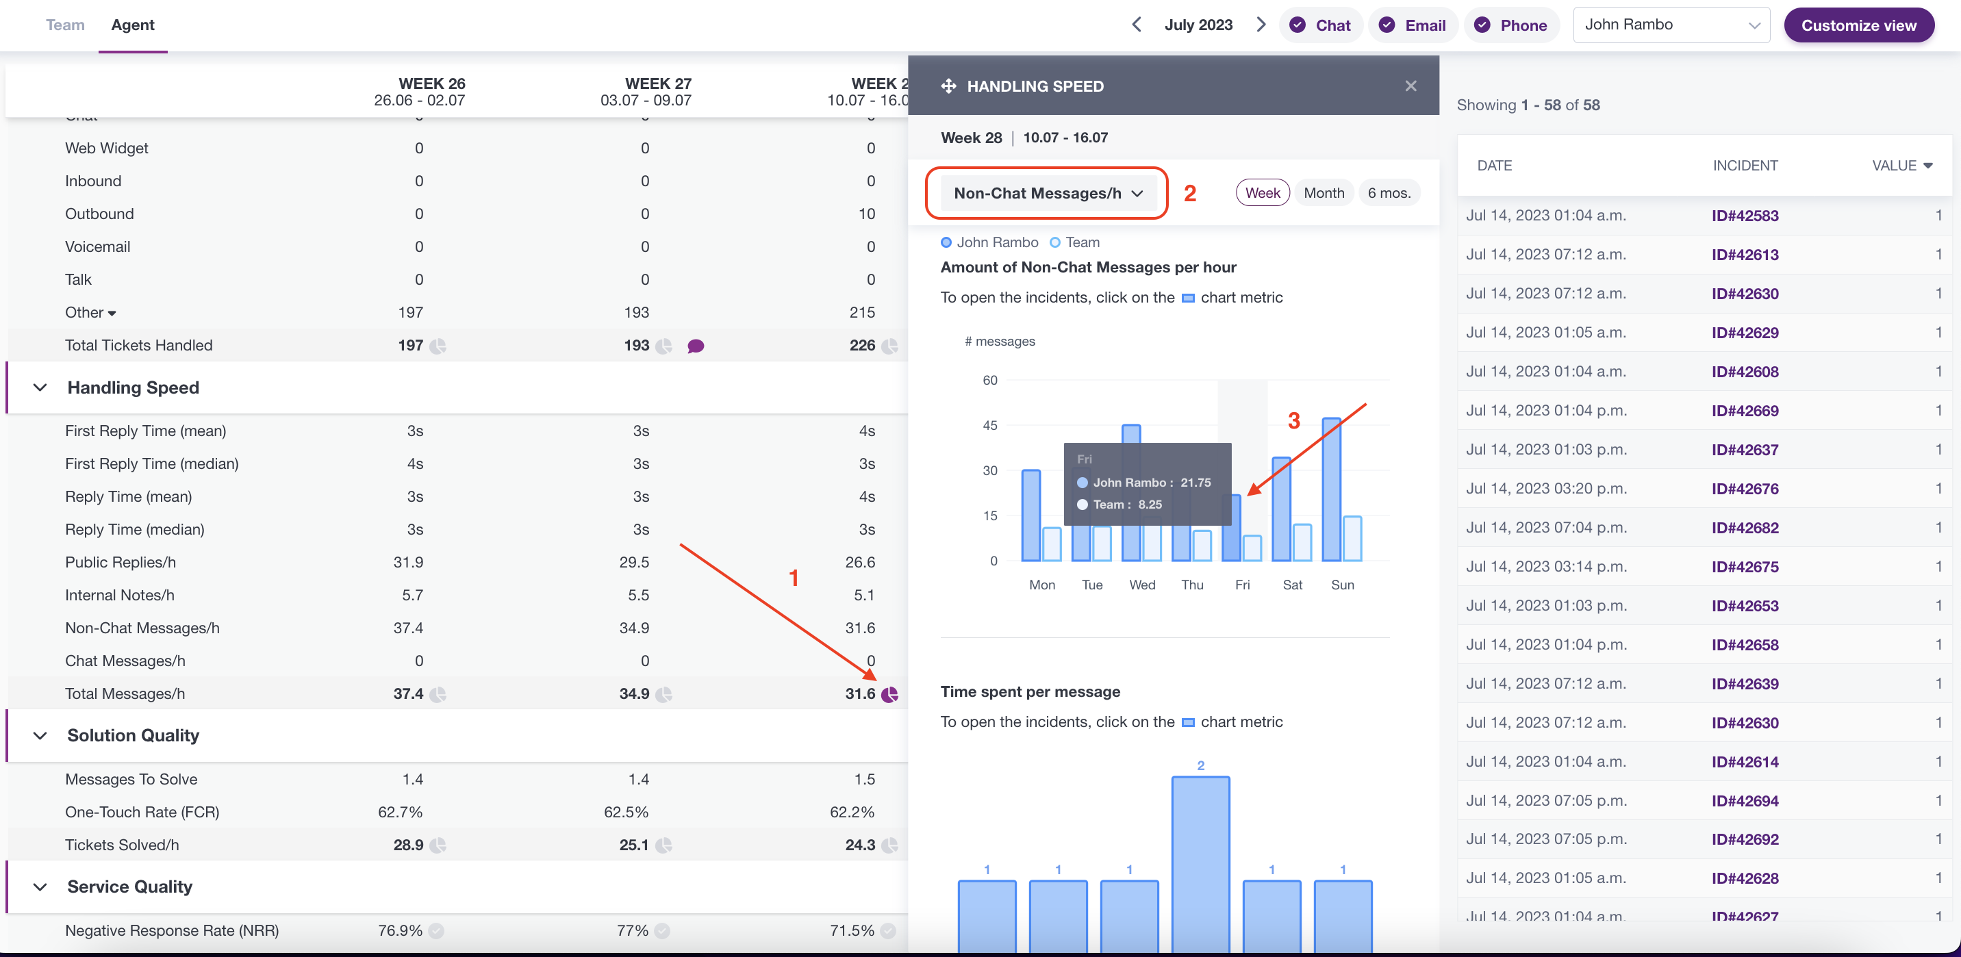The height and width of the screenshot is (957, 1961).
Task: Close the Handling Speed panel
Action: (1410, 86)
